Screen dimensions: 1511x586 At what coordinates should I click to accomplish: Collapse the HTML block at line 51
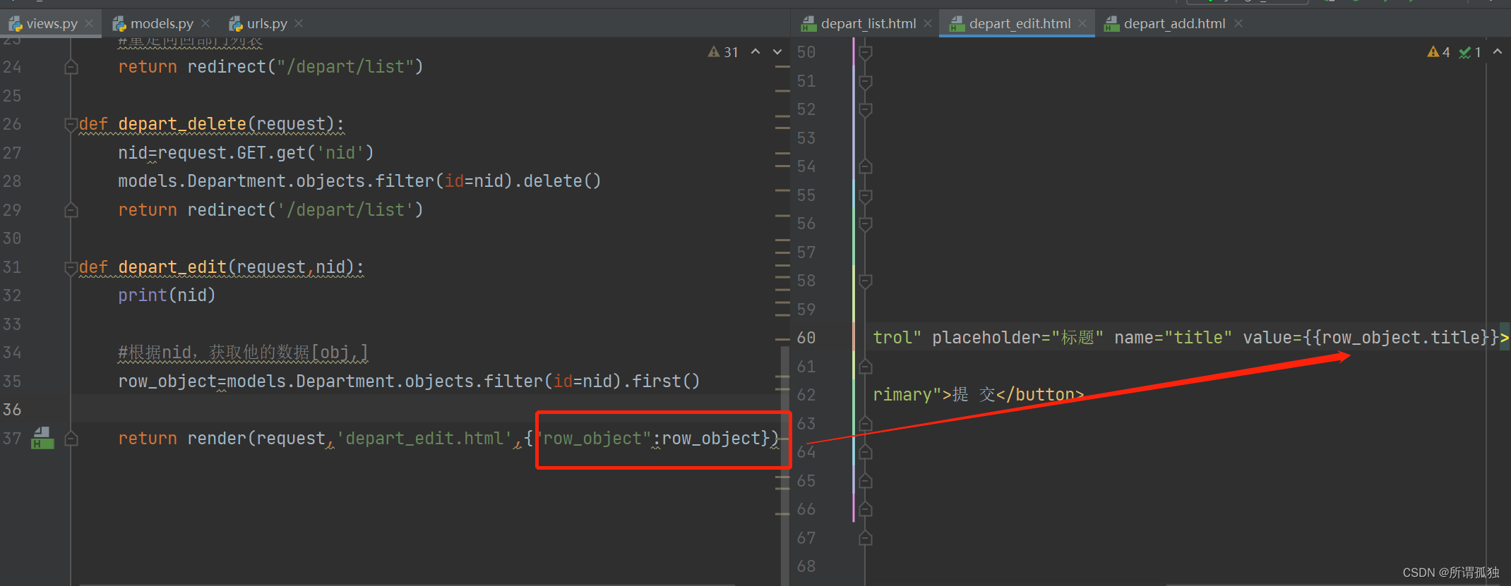pyautogui.click(x=866, y=82)
